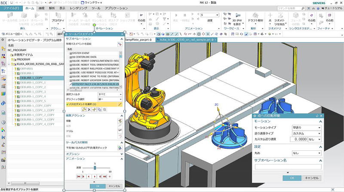This screenshot has height=192, width=344.
Task: Switch to the Analysis (解析) ribbon tab
Action: click(52, 8)
